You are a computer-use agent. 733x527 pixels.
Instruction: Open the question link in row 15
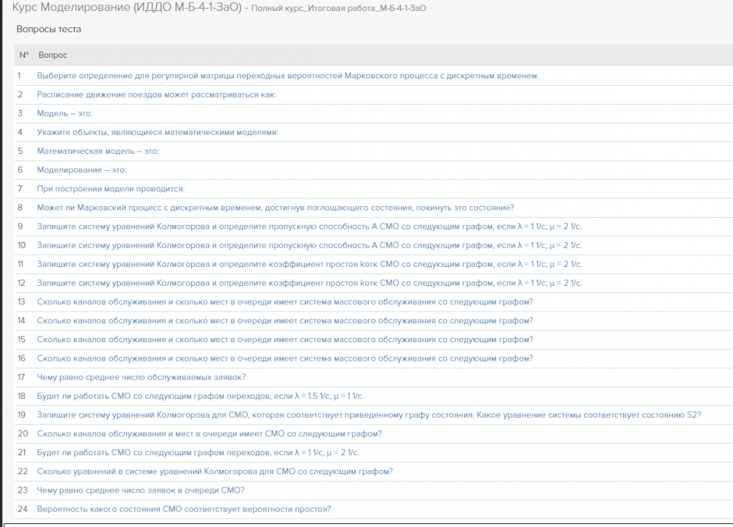click(285, 339)
